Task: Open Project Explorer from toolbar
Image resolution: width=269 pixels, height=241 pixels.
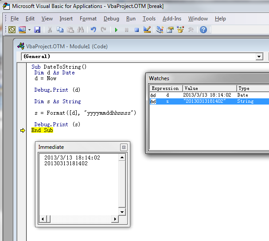Action: click(160, 30)
